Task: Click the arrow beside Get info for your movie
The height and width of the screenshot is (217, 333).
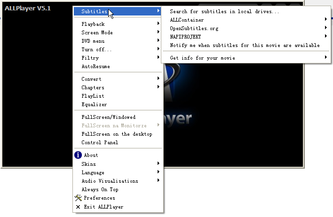Action: tap(326, 57)
